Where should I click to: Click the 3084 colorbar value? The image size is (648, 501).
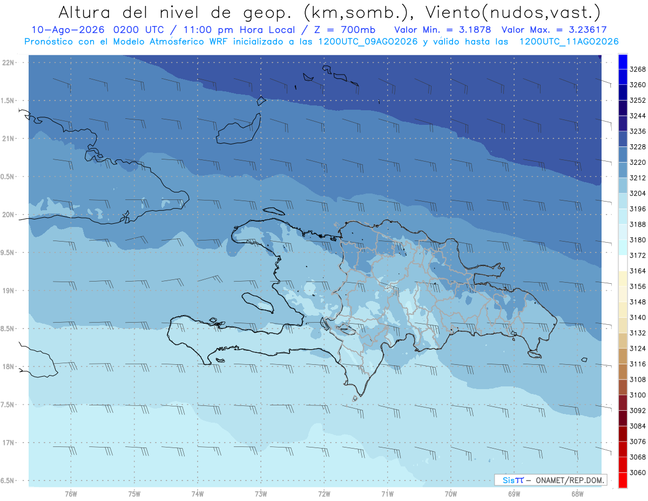click(638, 426)
